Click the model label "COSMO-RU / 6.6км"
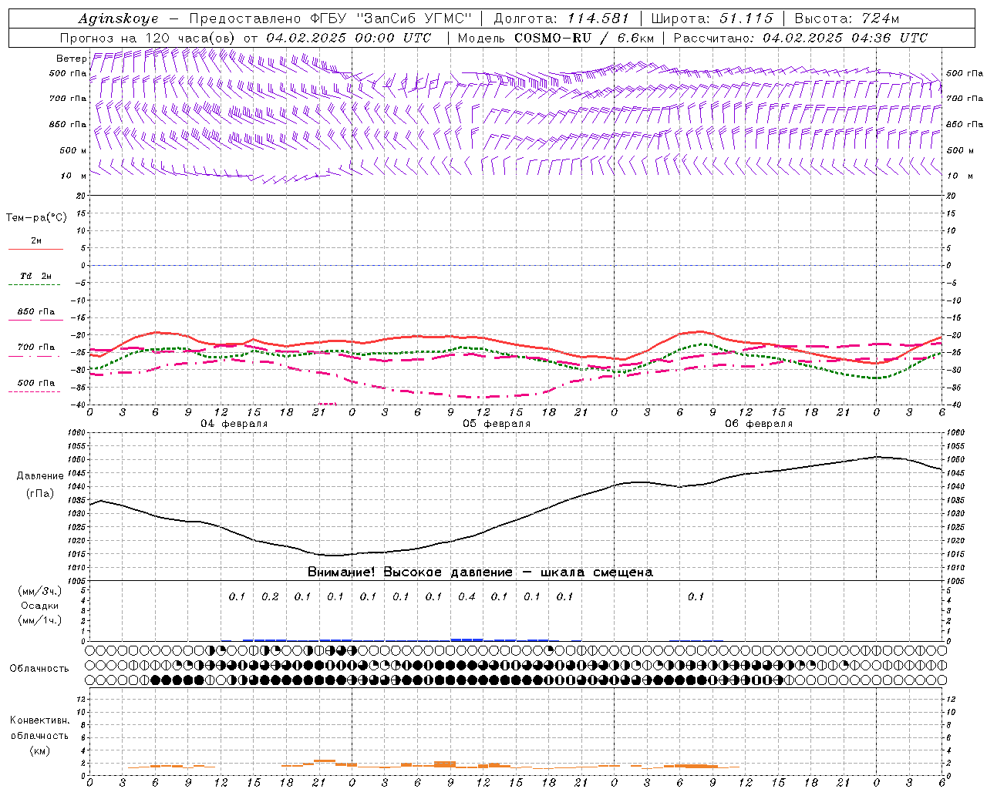 584,38
